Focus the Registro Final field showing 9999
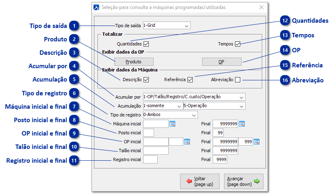The height and width of the screenshot is (196, 335). (220, 159)
